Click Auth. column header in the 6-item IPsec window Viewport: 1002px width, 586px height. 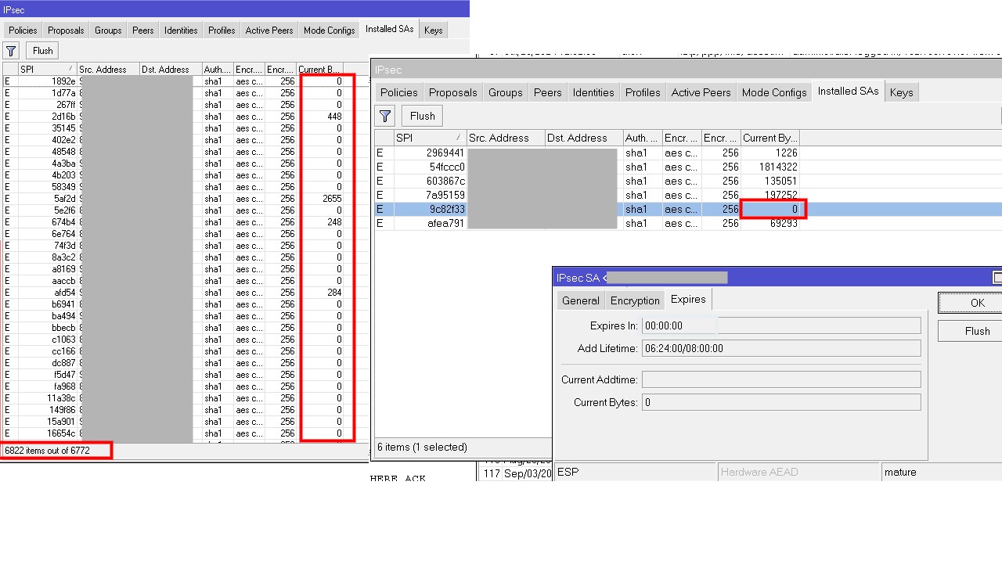coord(643,138)
